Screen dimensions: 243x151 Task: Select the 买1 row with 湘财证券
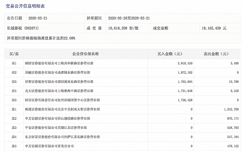coord(122,63)
